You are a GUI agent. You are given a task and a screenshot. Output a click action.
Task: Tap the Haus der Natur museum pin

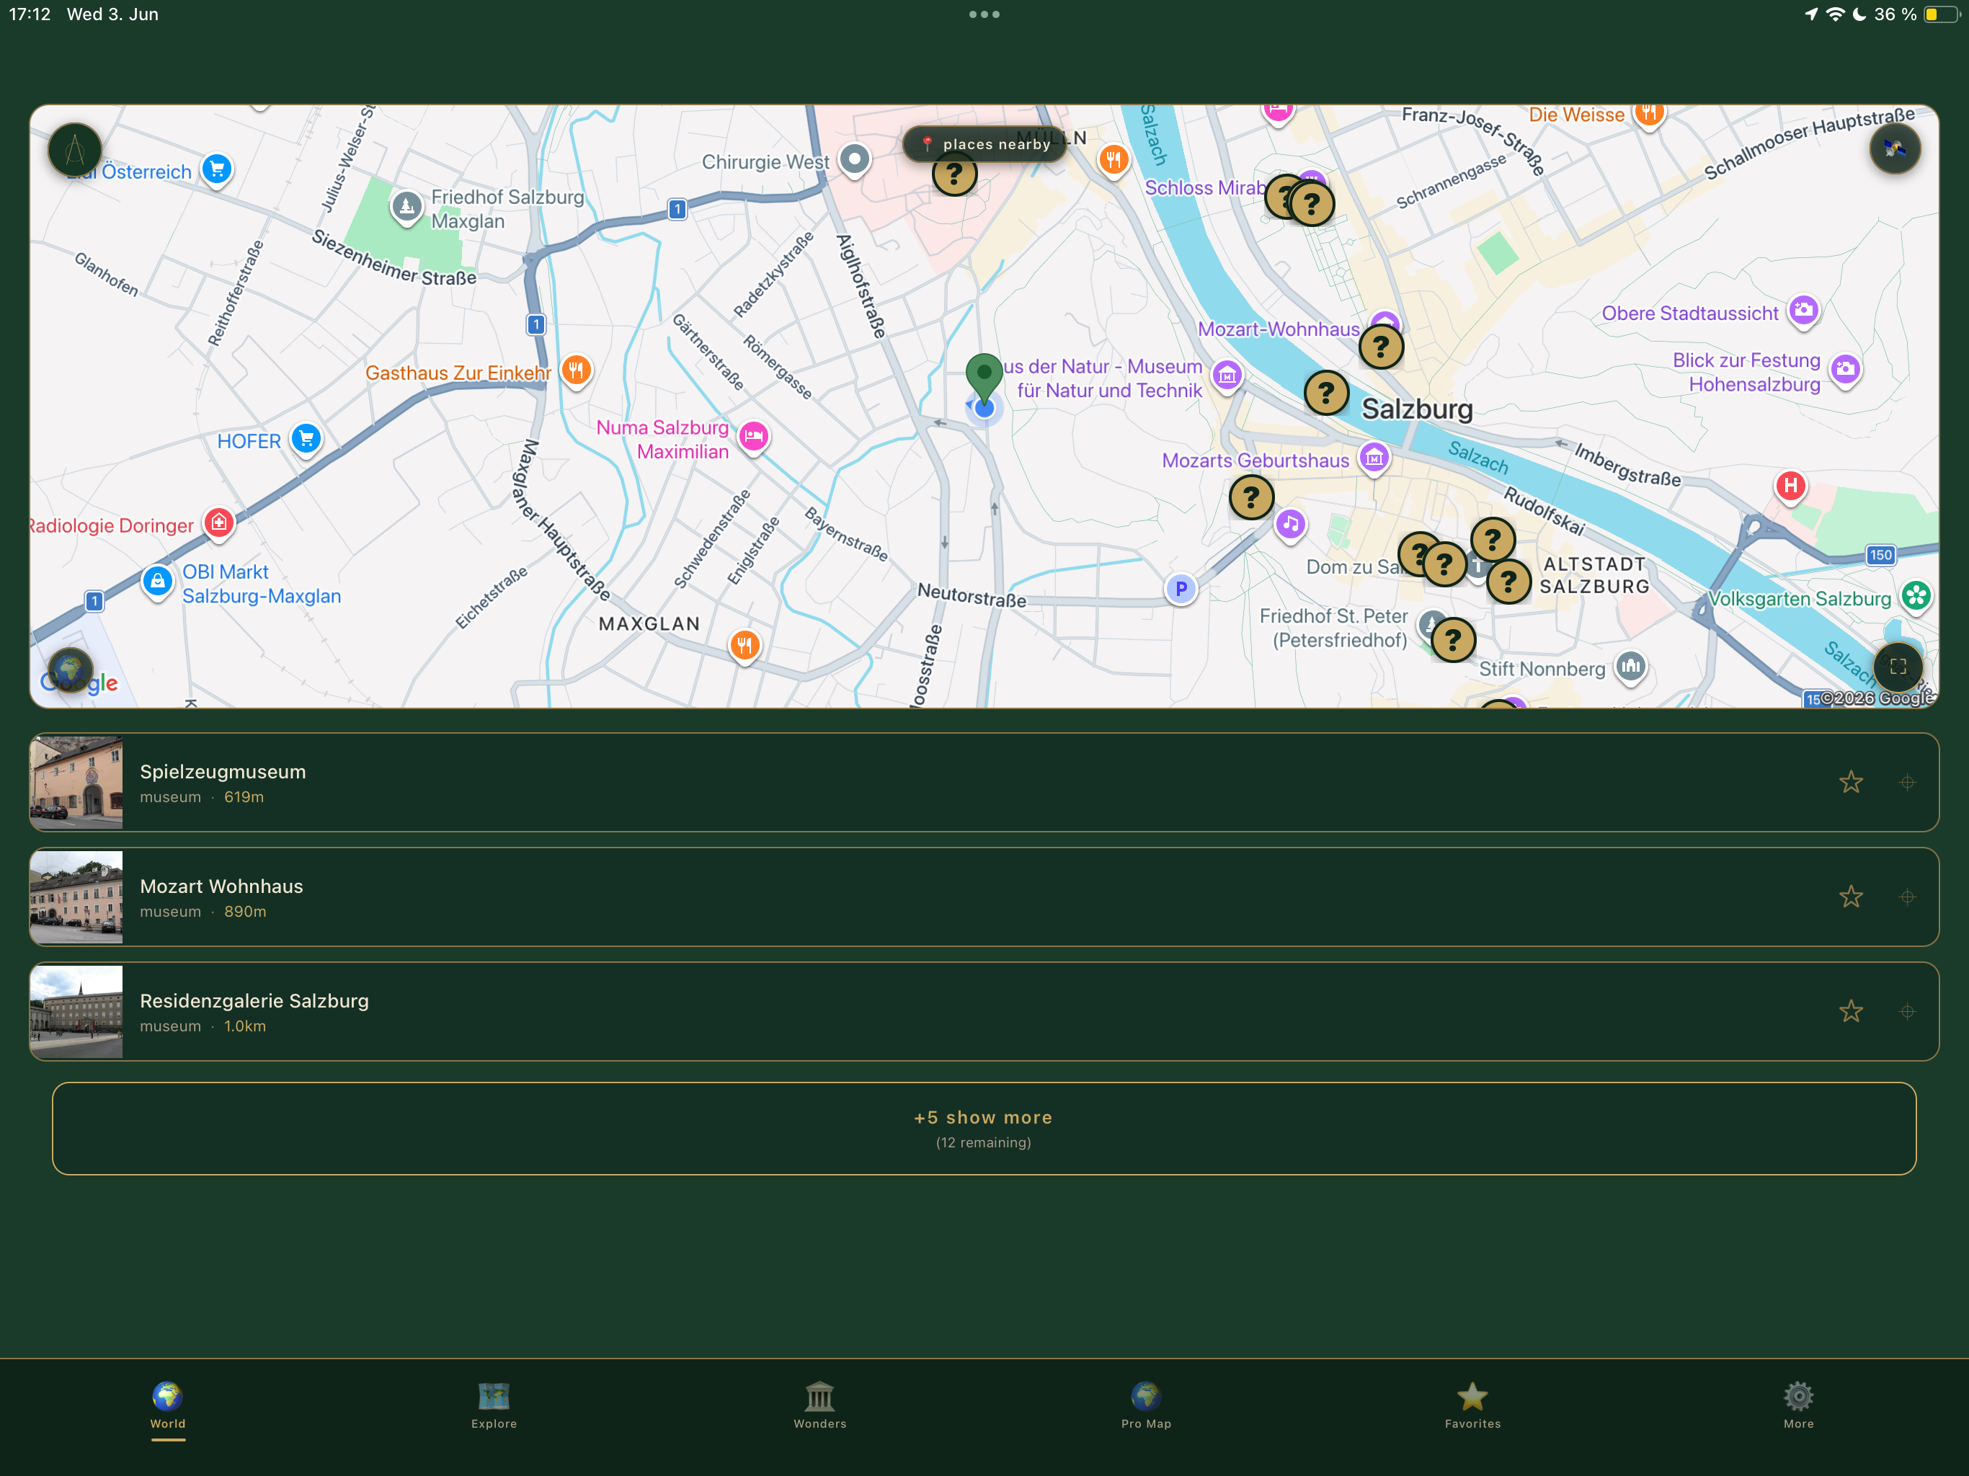(x=1227, y=376)
